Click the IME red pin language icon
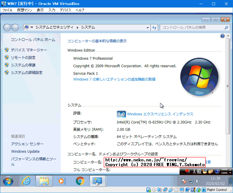The width and height of the screenshot is (233, 193). 187,172
